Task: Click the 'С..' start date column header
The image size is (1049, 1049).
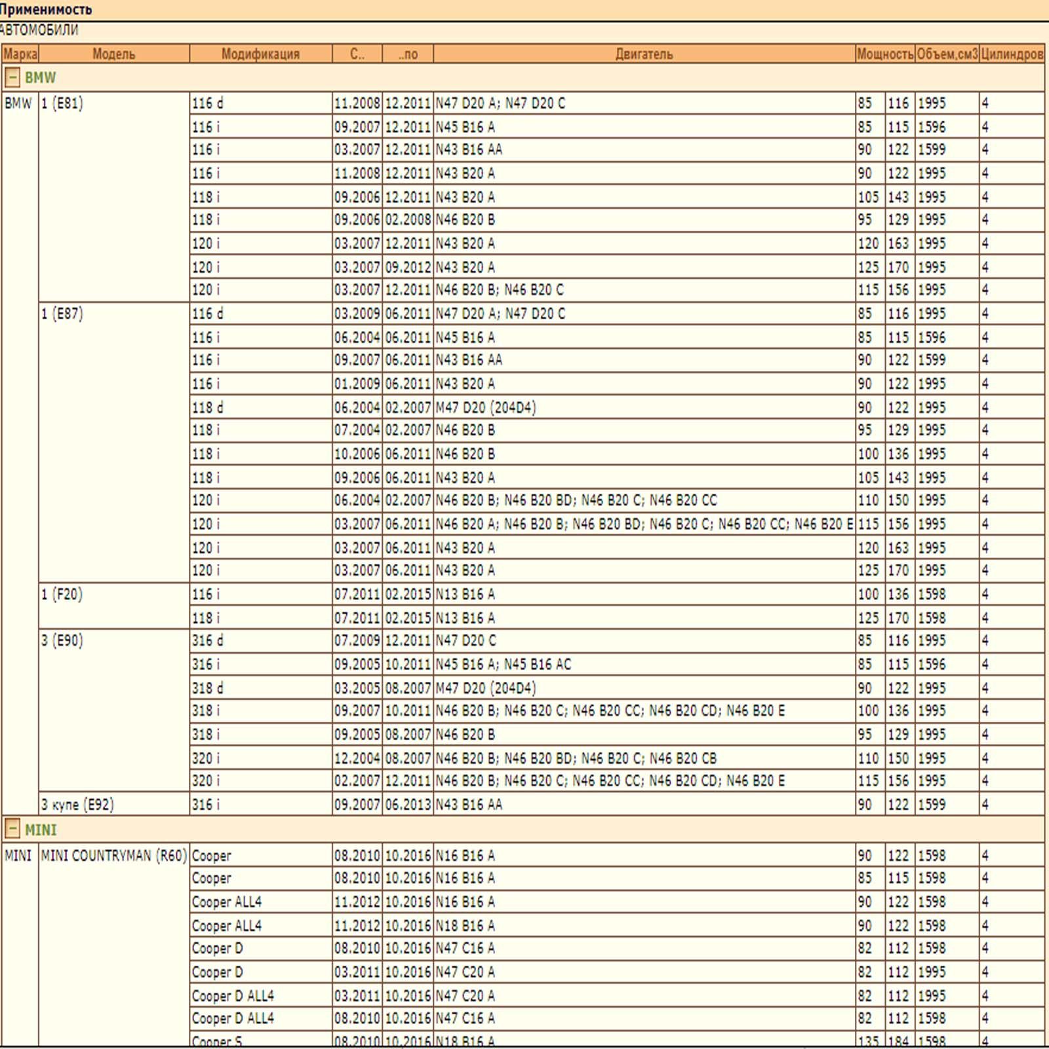Action: point(357,54)
